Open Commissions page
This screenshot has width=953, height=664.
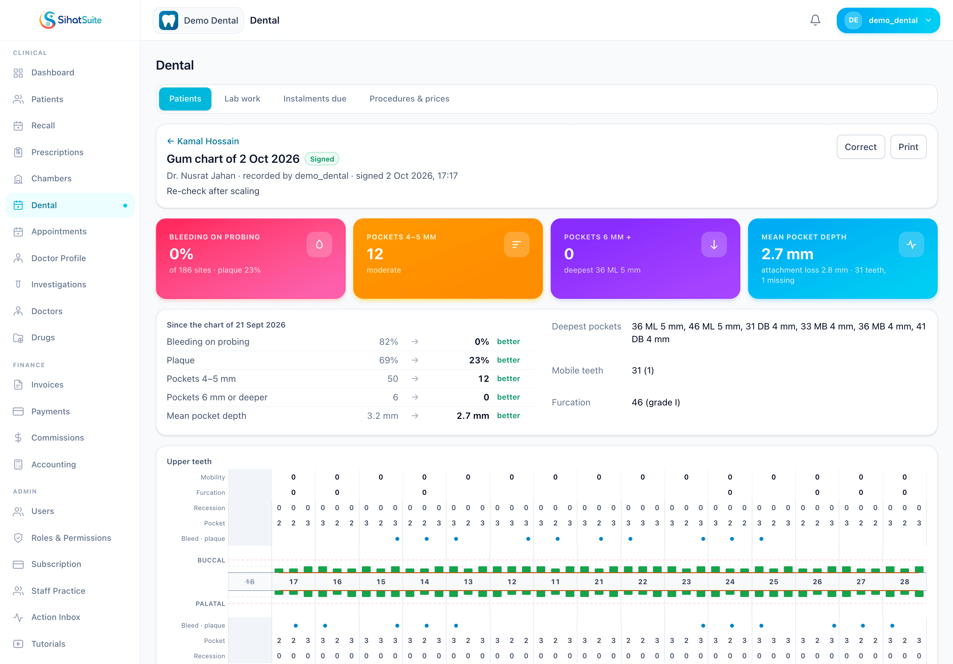[x=70, y=438]
